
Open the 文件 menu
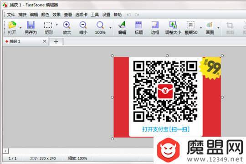click(x=11, y=15)
